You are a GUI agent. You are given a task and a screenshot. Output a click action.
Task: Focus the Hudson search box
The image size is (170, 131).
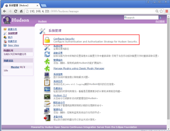pos(141,17)
